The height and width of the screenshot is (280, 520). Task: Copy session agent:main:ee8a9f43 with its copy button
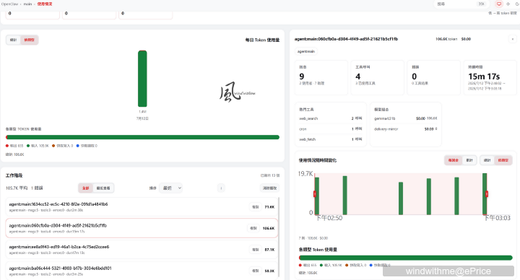tap(256, 250)
